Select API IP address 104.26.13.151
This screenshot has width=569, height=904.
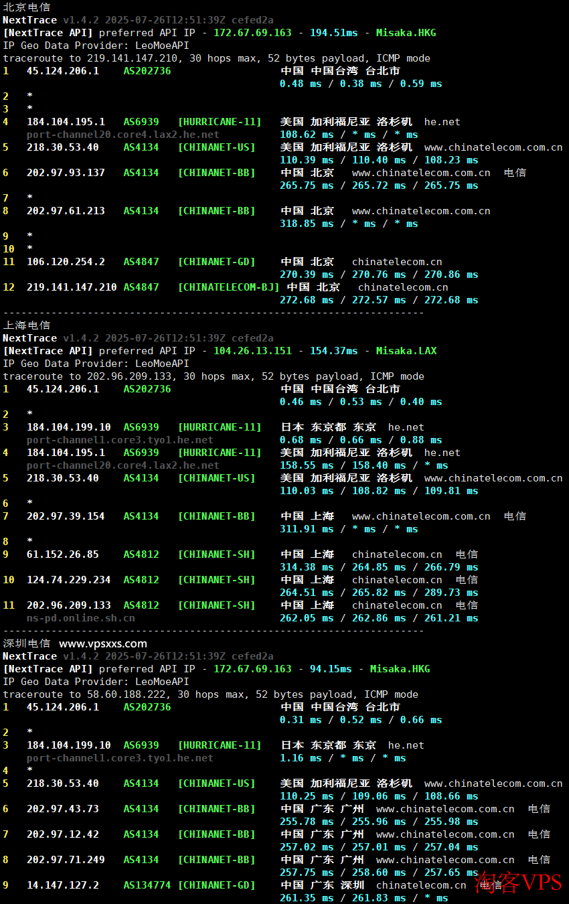coord(252,351)
